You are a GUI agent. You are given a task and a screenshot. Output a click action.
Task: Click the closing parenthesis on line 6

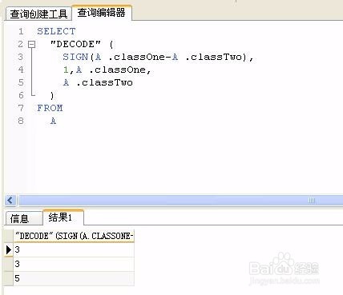point(52,95)
